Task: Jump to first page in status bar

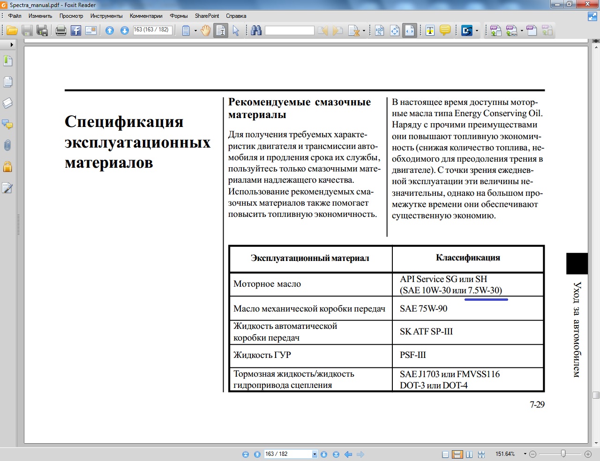Action: [x=246, y=454]
